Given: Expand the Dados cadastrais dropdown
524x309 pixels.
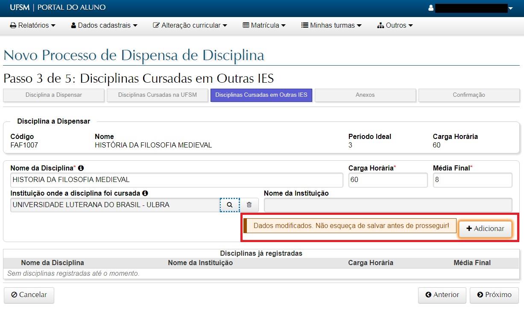Looking at the screenshot, I should (x=104, y=25).
